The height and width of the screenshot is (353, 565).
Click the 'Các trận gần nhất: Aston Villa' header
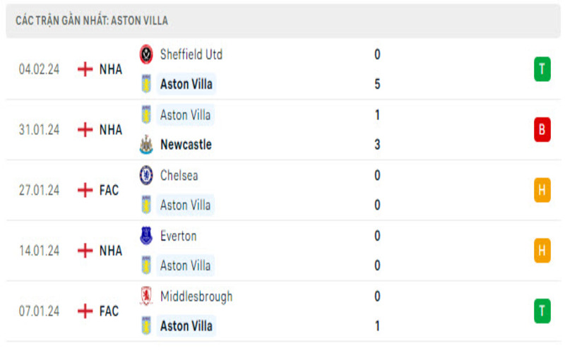92,20
